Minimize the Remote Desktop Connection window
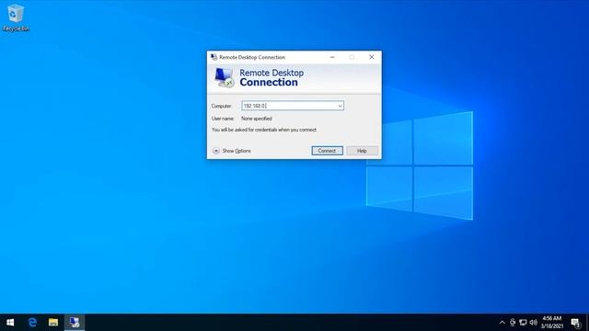Screen dimensions: 589x331 point(332,57)
